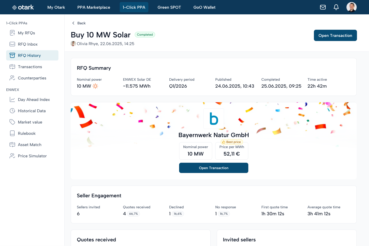The image size is (369, 246).
Task: Click the 52,11 € price value
Action: 232,154
